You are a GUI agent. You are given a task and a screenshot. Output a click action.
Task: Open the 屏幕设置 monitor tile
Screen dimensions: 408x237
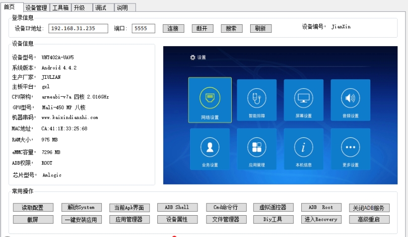point(303,100)
